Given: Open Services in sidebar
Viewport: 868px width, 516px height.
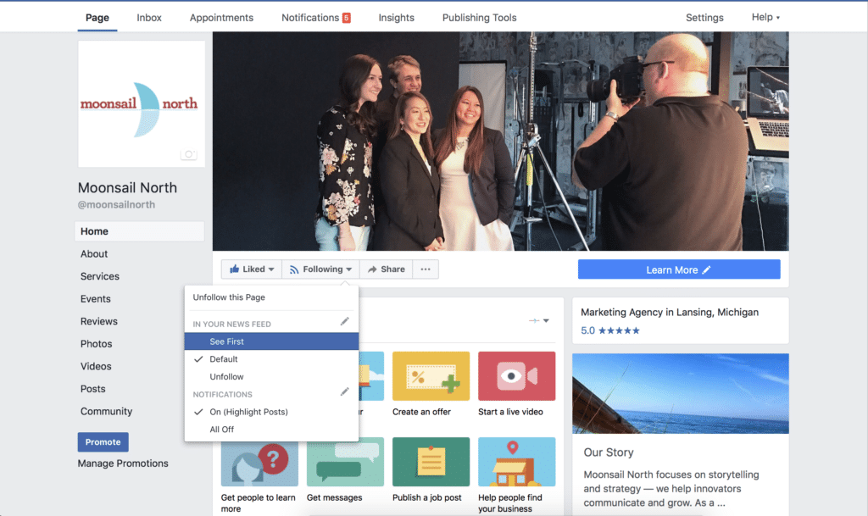Looking at the screenshot, I should 100,276.
